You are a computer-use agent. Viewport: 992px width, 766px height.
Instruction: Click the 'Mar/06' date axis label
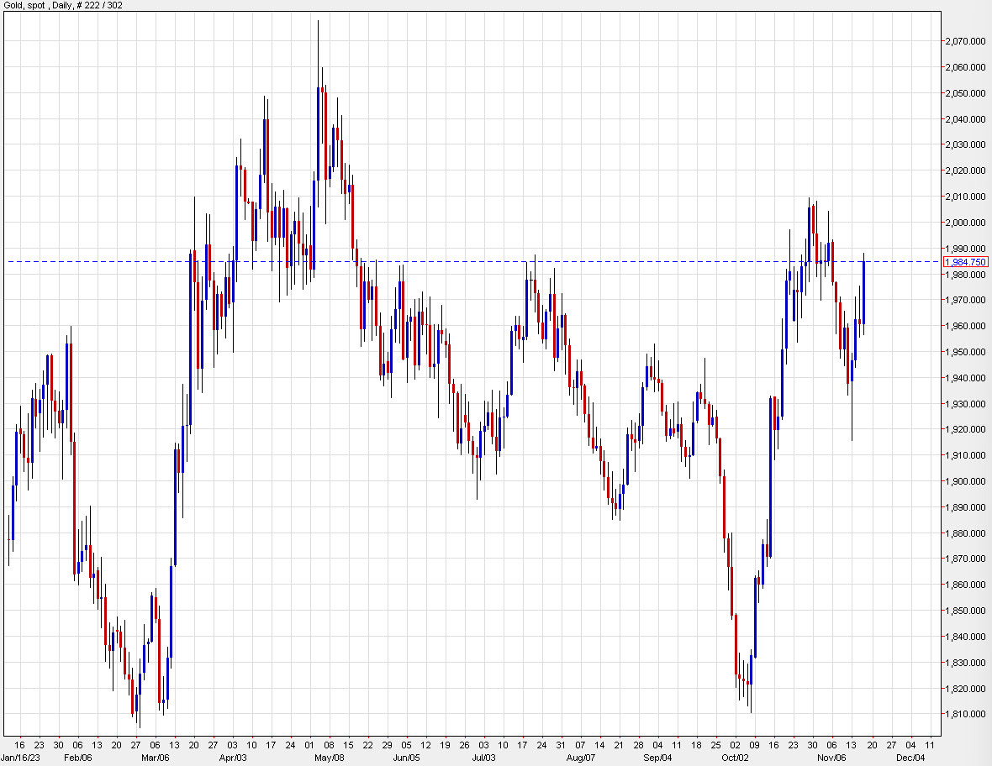156,757
